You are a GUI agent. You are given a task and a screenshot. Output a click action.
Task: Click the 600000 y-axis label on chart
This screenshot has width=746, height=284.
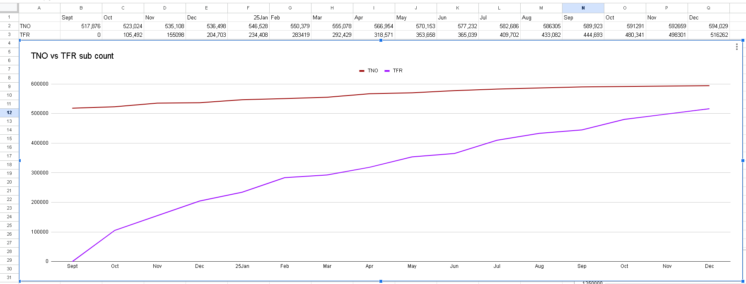click(40, 84)
